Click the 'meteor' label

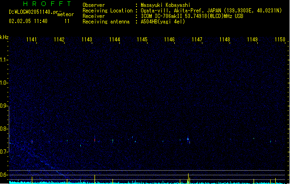tap(65, 14)
